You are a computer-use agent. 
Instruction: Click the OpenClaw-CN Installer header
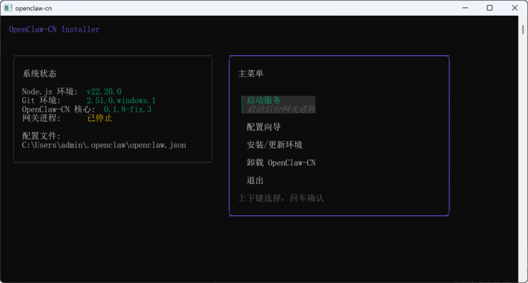pyautogui.click(x=54, y=29)
